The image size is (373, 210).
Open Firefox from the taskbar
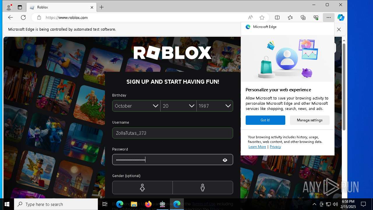(148, 204)
